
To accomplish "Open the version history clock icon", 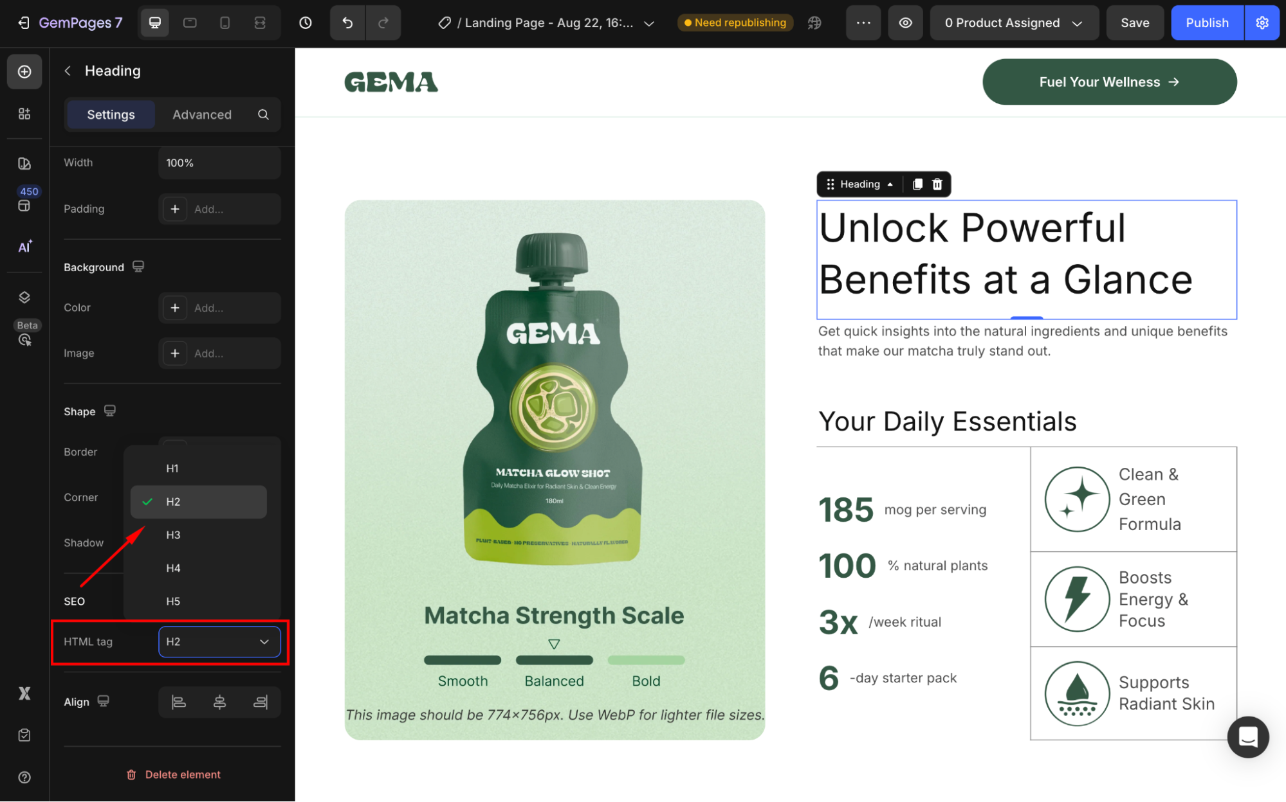I will coord(306,23).
